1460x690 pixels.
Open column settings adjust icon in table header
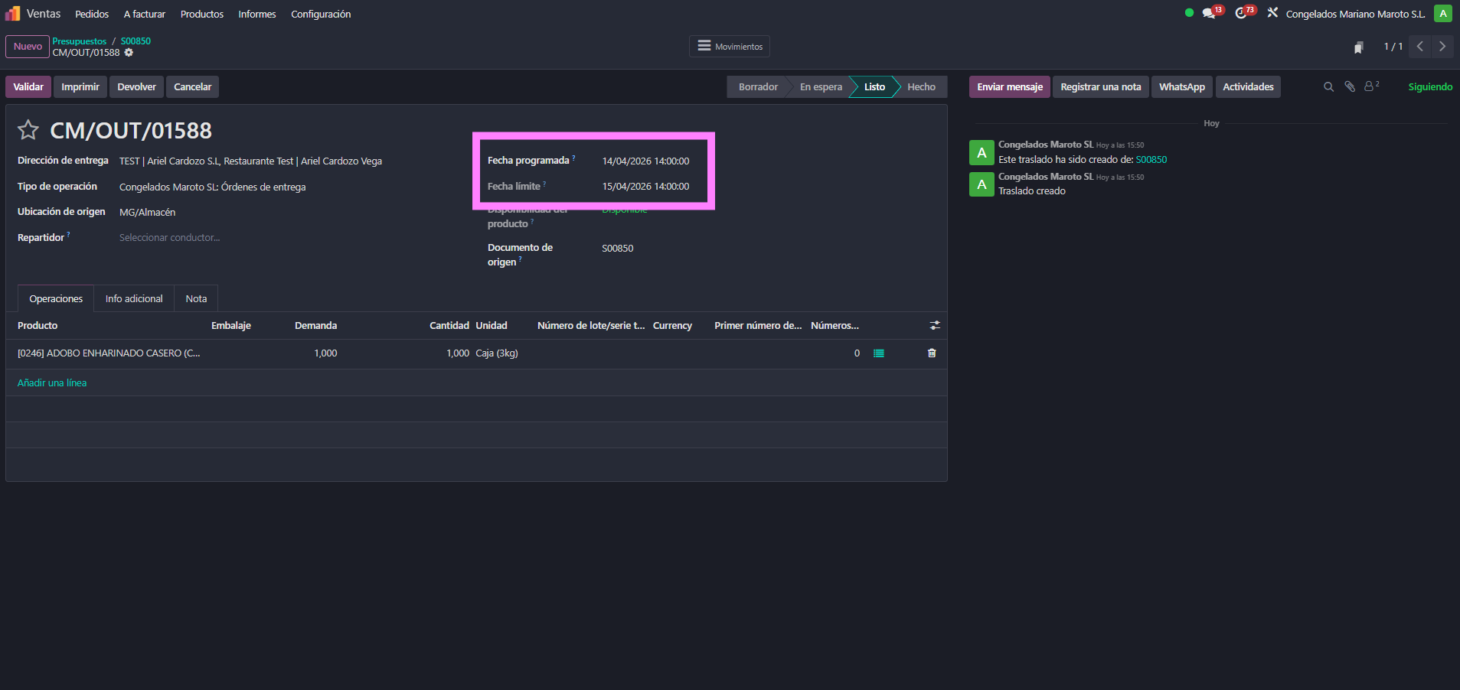tap(935, 326)
